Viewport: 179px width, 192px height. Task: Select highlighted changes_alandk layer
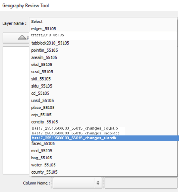tap(105, 138)
